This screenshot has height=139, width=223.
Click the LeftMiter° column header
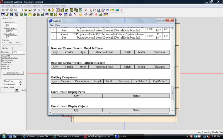pos(140,81)
